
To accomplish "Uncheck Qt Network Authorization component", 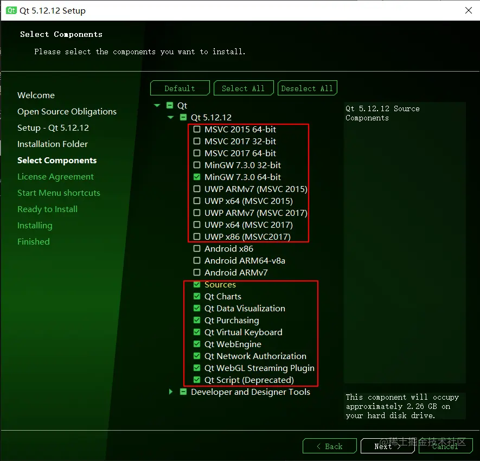I will (197, 356).
